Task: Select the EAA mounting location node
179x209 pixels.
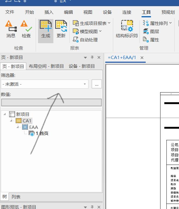Action: click(34, 127)
